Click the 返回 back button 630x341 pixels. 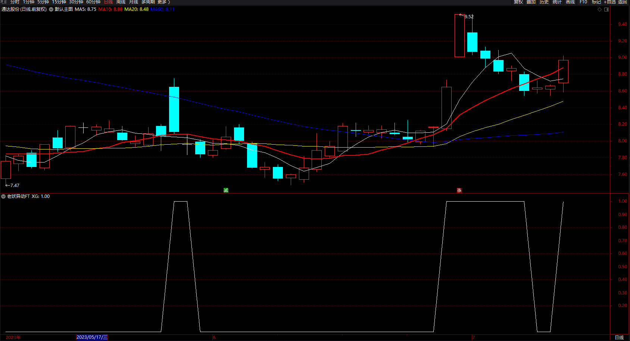623,2
